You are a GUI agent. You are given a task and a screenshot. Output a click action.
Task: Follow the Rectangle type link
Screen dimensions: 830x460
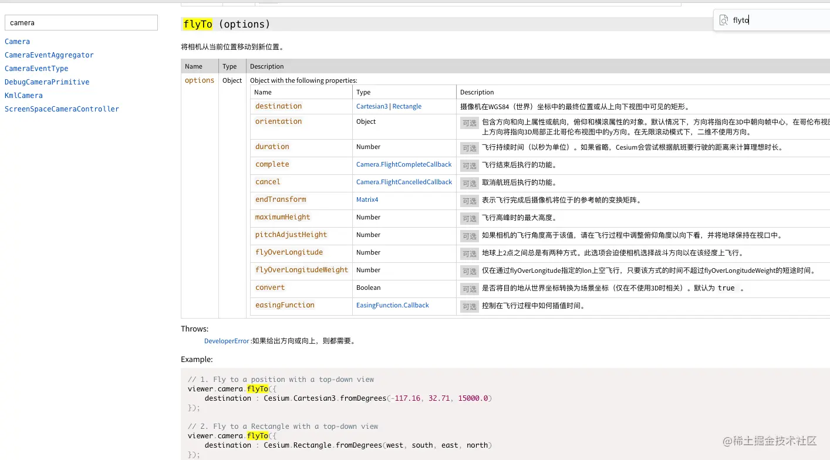click(x=407, y=106)
